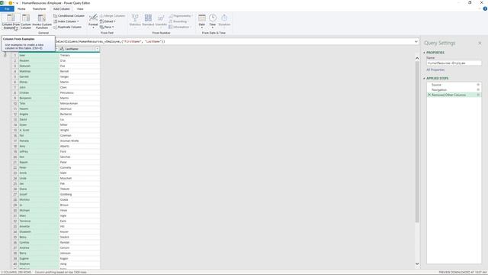This screenshot has height=275, width=488.
Task: Click the table scroll down arrow
Action: click(x=417, y=264)
